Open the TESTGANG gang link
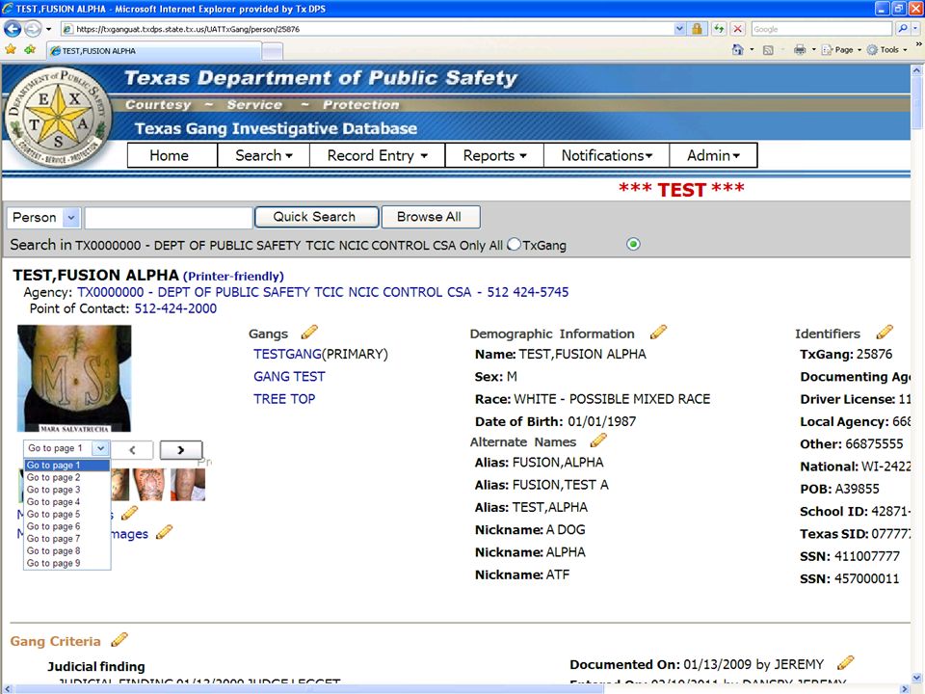Viewport: 925px width, 694px height. tap(287, 354)
